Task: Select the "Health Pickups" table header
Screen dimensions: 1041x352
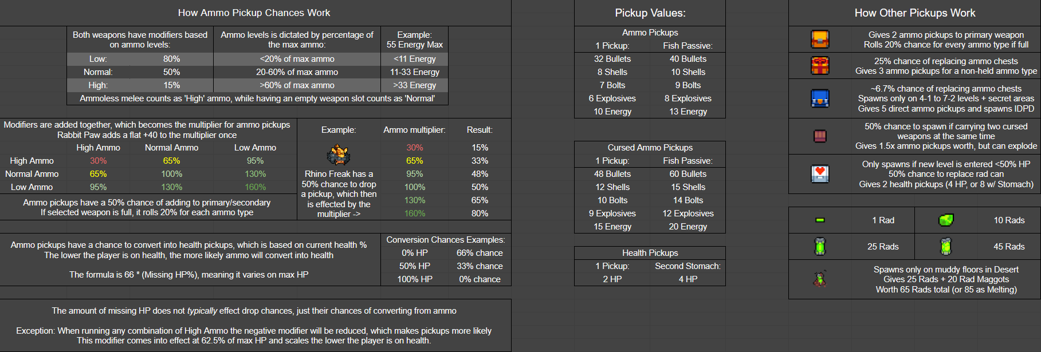Action: click(650, 253)
